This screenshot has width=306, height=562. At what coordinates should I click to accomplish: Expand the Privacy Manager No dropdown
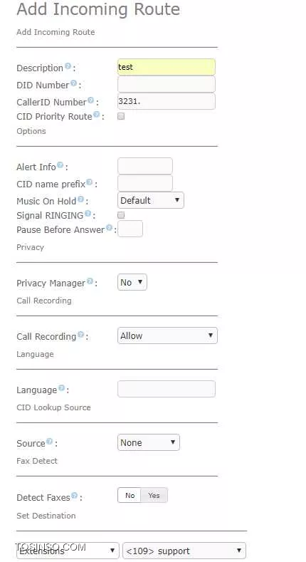click(x=132, y=283)
